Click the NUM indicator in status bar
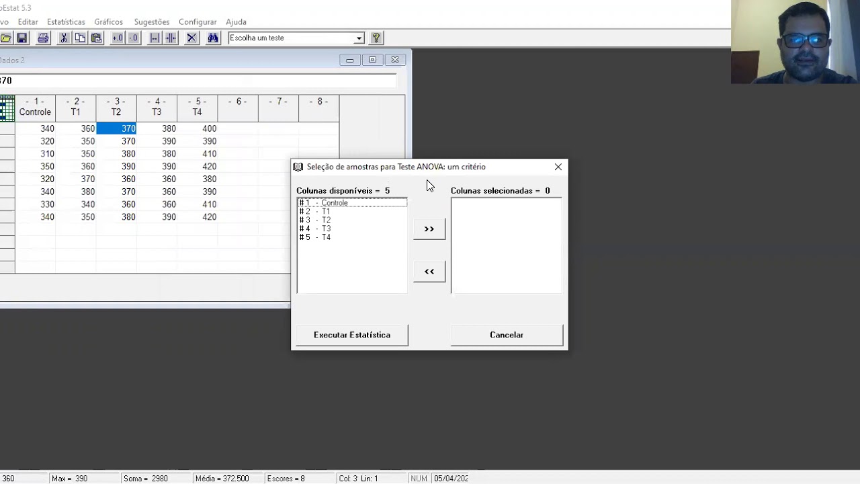This screenshot has width=860, height=484. tap(419, 479)
